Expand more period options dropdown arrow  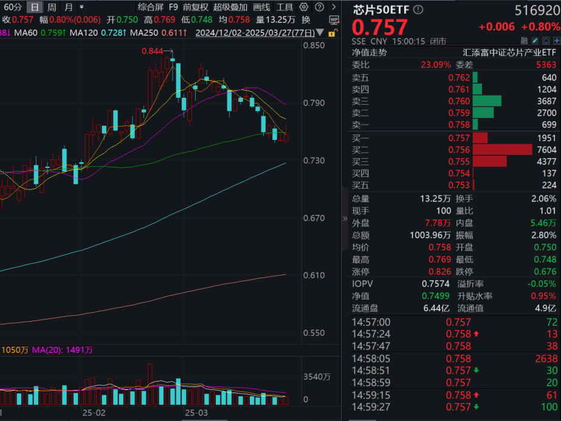[x=83, y=7]
